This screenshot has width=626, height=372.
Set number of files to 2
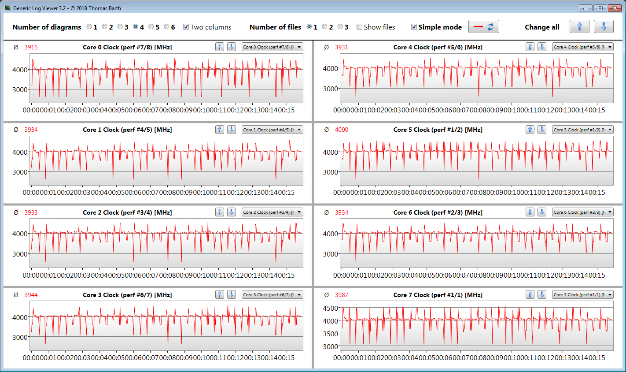click(324, 27)
